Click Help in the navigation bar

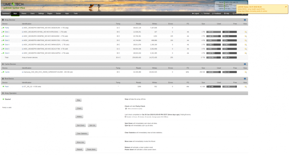pos(227,14)
